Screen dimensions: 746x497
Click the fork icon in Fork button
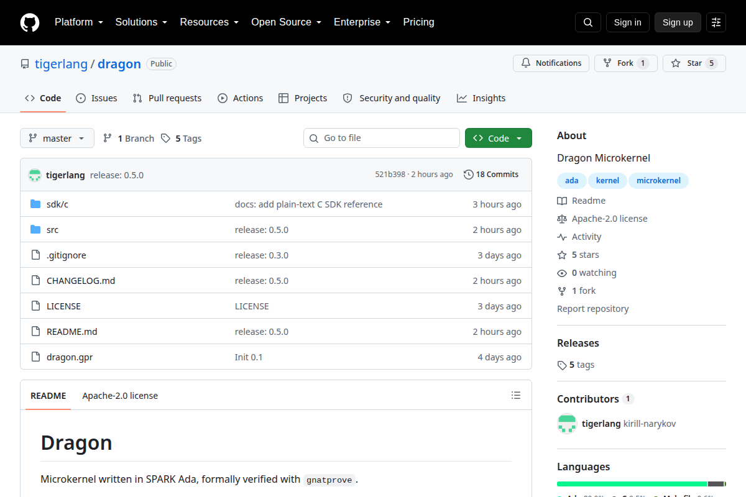tap(607, 63)
